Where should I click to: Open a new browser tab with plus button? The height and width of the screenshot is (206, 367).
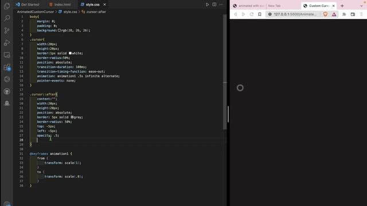pyautogui.click(x=342, y=6)
